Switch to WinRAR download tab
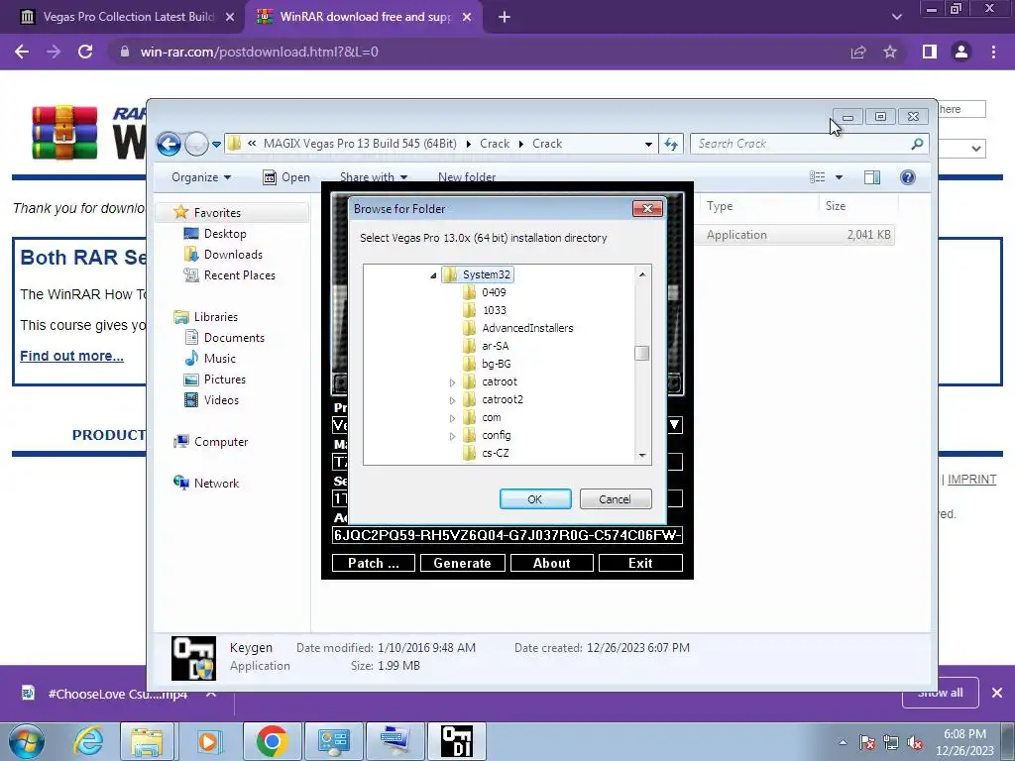1015x761 pixels. pos(363,17)
